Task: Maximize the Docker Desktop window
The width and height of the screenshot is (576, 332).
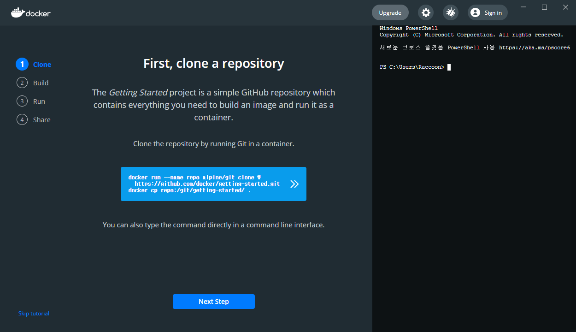Action: point(544,7)
